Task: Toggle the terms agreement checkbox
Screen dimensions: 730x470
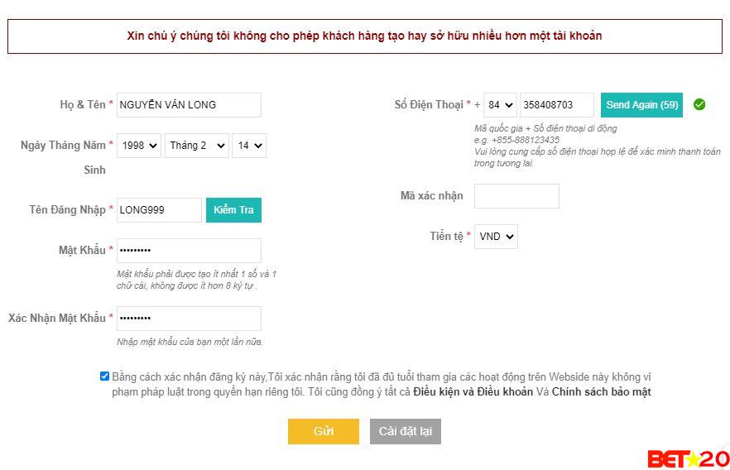Action: coord(104,376)
